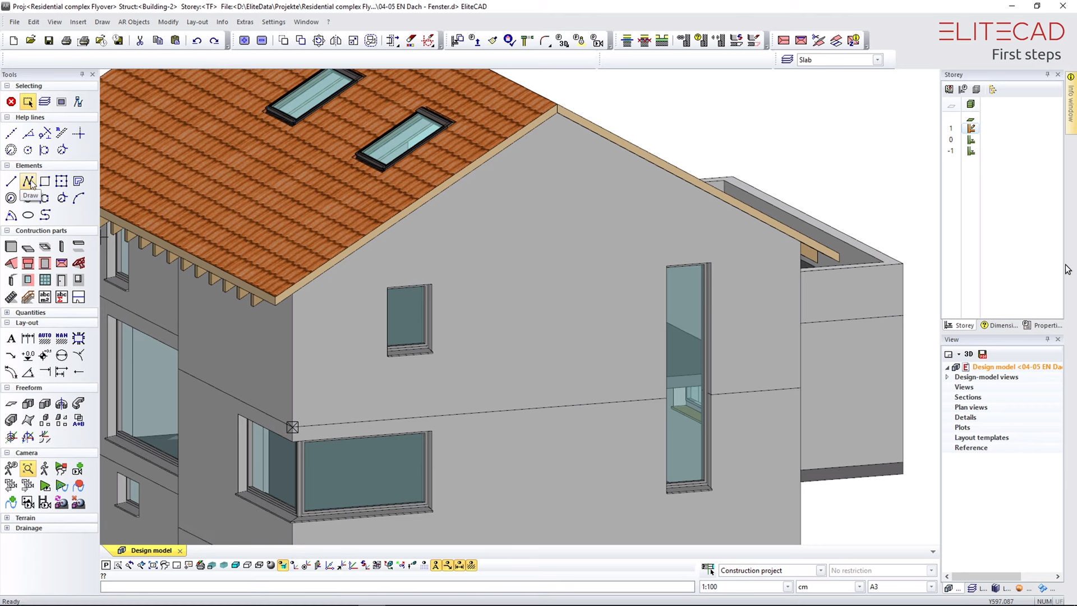Click the Cut scissors icon
This screenshot has height=606, width=1077.
(140, 40)
